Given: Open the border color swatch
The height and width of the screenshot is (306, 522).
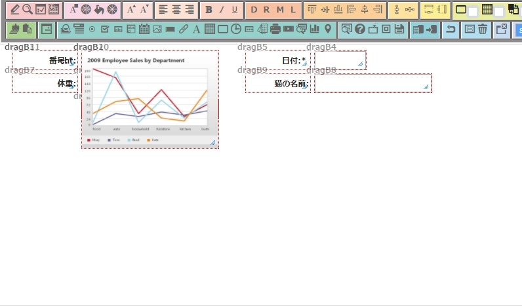Looking at the screenshot, I should pyautogui.click(x=472, y=12).
